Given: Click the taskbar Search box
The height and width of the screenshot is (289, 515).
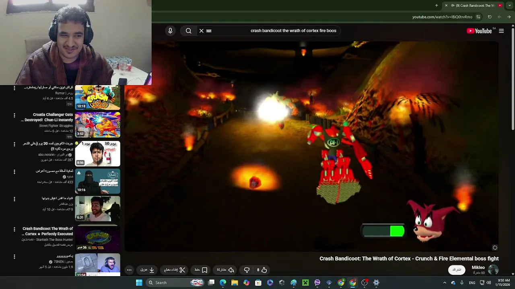Looking at the screenshot, I should 175,283.
